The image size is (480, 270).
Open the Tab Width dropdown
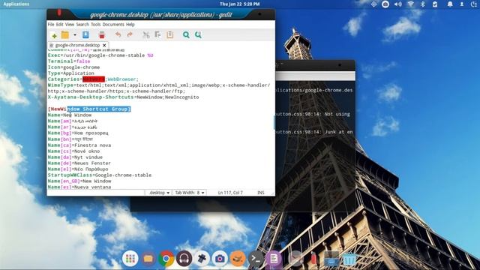pos(190,193)
